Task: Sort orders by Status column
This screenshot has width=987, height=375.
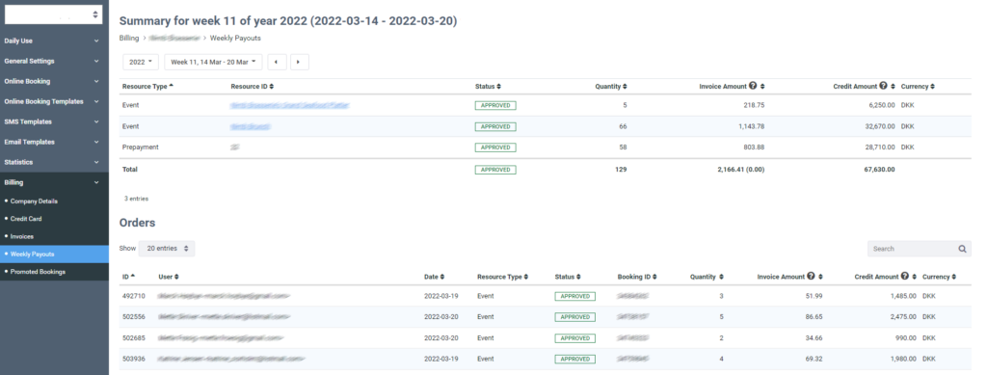Action: click(567, 277)
